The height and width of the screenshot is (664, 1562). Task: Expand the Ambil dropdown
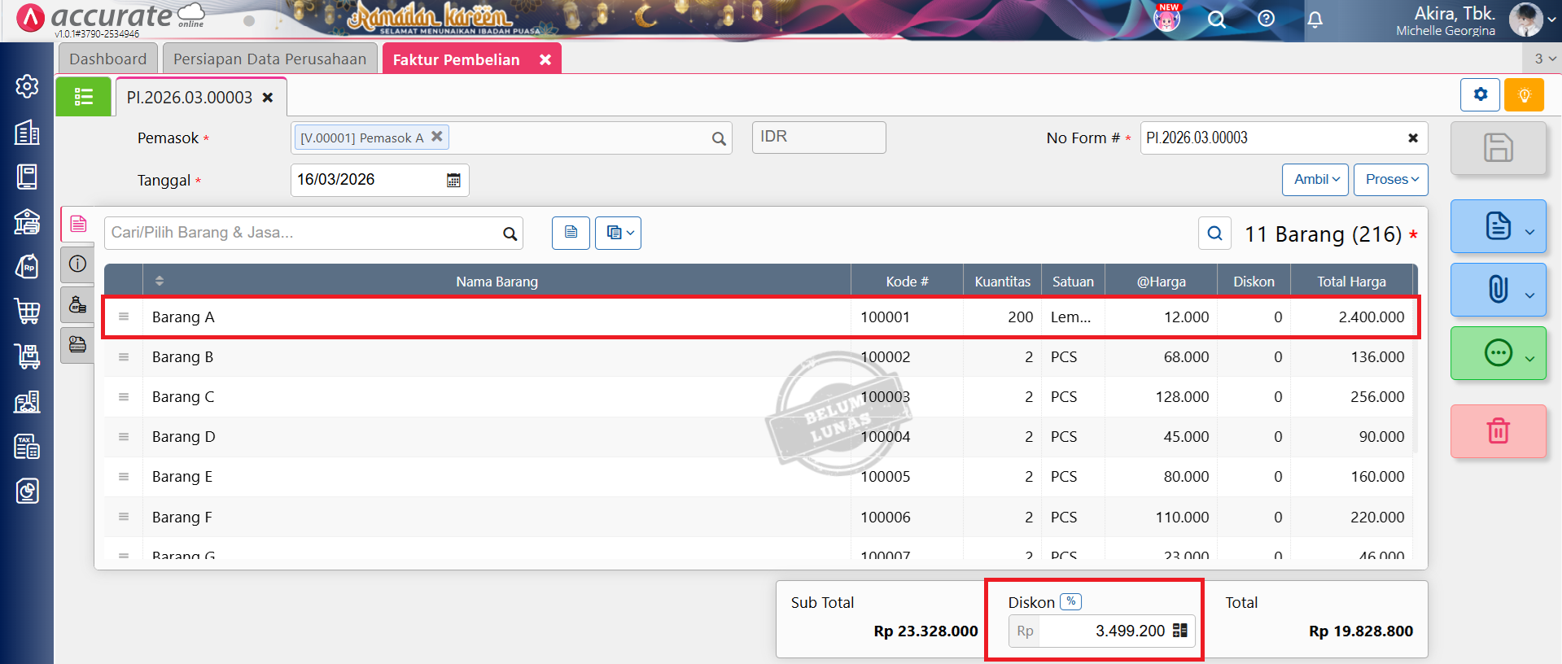click(1315, 180)
